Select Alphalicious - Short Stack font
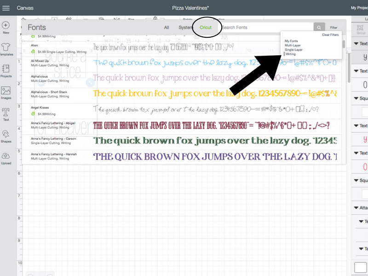The image size is (368, 276). (x=181, y=96)
